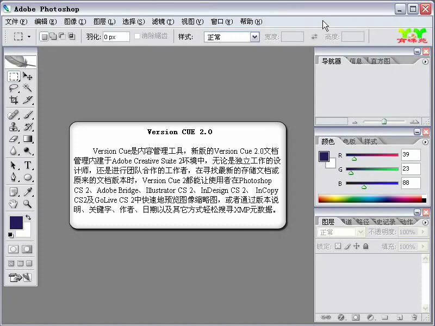435x326 pixels.
Task: Select the Rectangular Marquee tool in toolbox
Action: (x=14, y=76)
